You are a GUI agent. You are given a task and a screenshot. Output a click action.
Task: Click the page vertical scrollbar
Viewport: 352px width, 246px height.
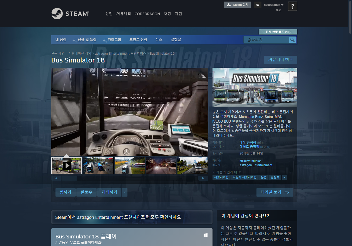coord(350,17)
